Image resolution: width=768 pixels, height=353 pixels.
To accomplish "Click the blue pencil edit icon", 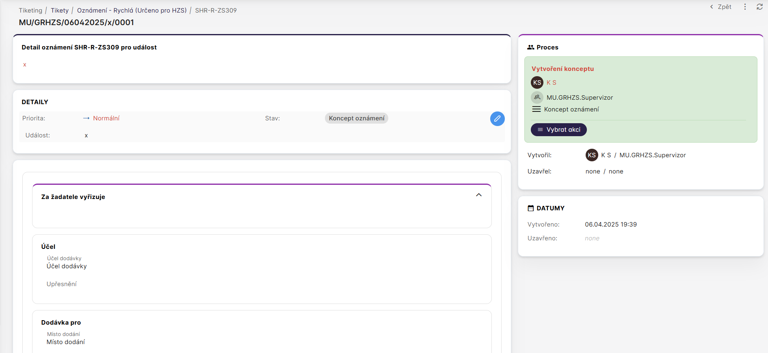I will click(x=497, y=119).
